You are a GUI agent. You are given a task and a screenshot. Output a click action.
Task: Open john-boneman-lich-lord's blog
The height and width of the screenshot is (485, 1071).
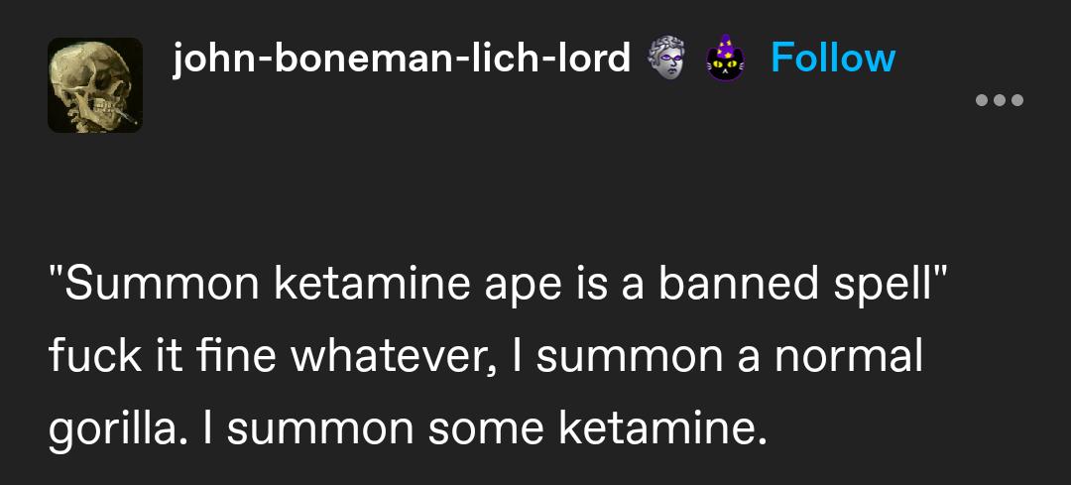402,59
